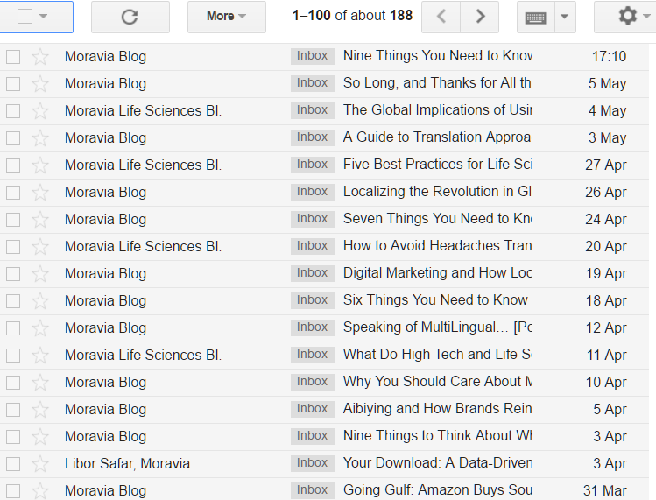This screenshot has width=656, height=500.
Task: Check the 18 Apr email checkbox
Action: 13,301
